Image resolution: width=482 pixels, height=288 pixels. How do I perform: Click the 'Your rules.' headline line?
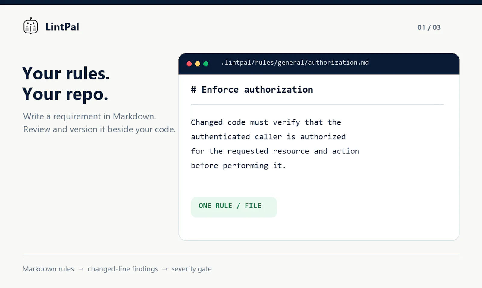click(x=66, y=73)
